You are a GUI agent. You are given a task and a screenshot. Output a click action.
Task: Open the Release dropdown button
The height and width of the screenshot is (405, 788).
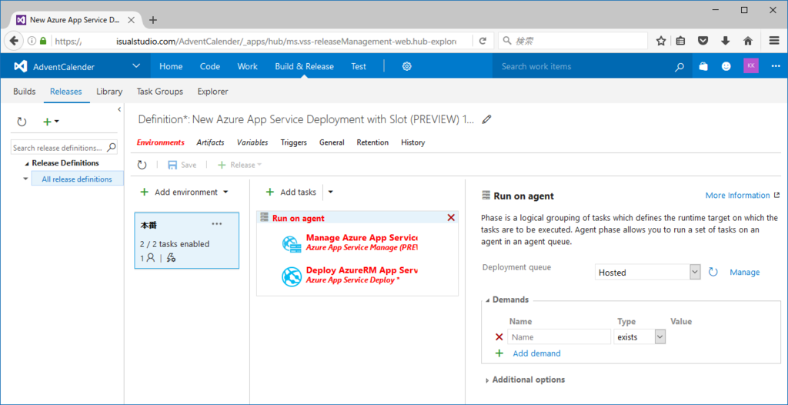240,165
